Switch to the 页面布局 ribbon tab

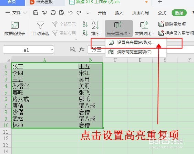click(140, 13)
